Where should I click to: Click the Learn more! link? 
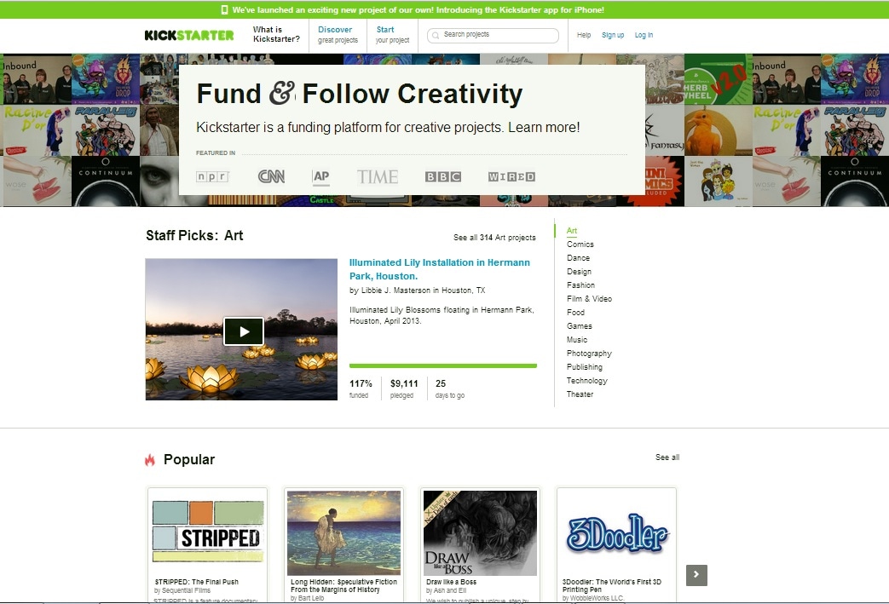[544, 128]
